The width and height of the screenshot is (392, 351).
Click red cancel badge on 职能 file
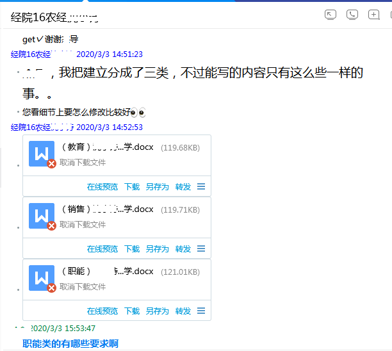click(x=52, y=288)
